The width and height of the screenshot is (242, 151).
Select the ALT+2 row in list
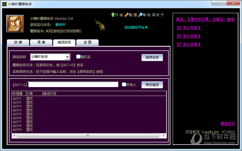[89, 102]
